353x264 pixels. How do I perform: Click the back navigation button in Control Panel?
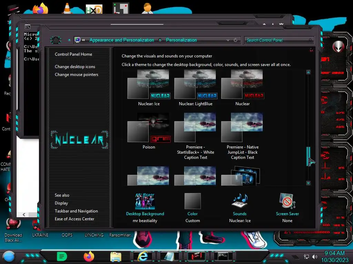click(56, 40)
